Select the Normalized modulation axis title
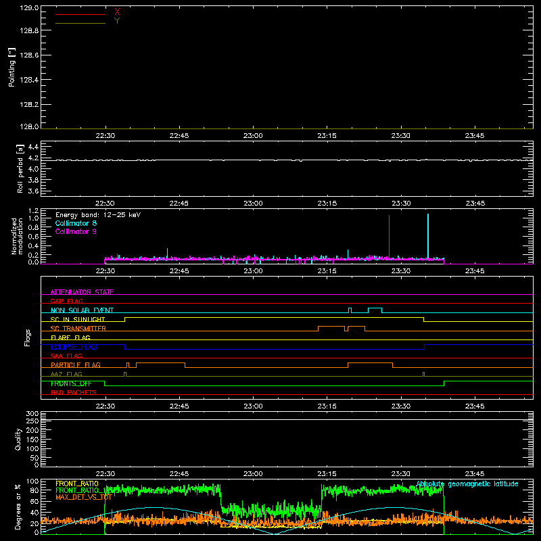The height and width of the screenshot is (541, 541). [17, 236]
